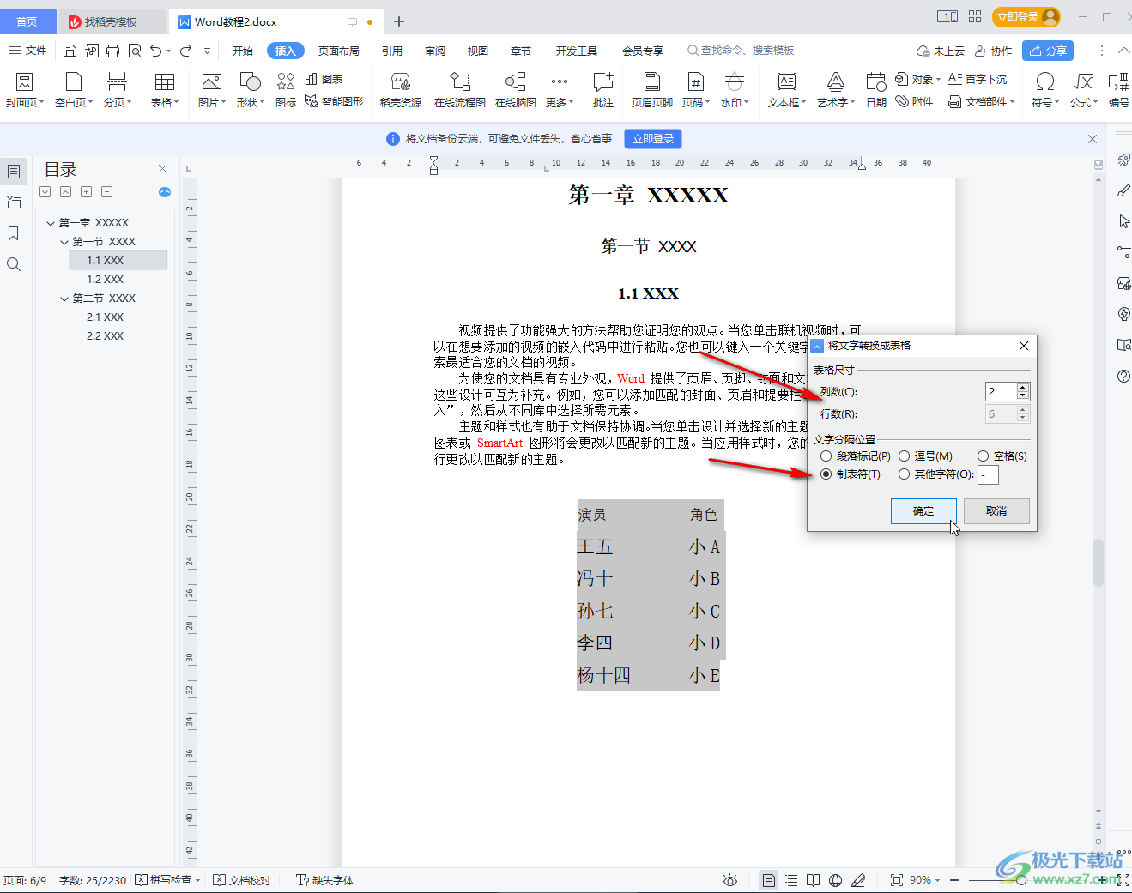This screenshot has width=1132, height=893.
Task: Insert a chart (图表)
Action: [x=324, y=79]
